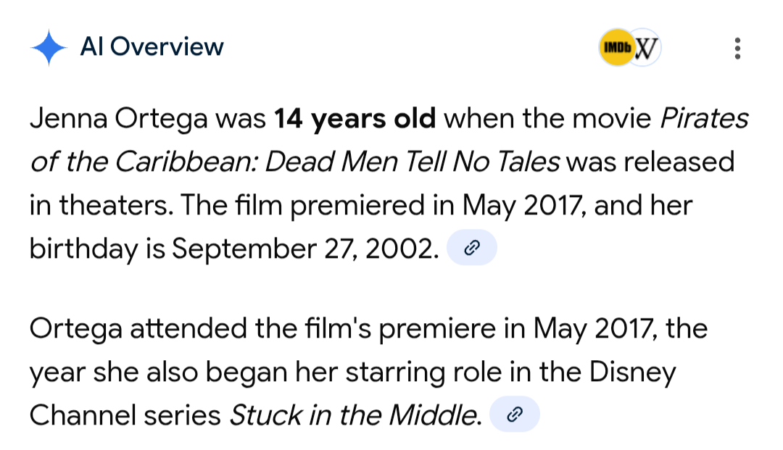This screenshot has height=450, width=783.
Task: Click the bold "14 years old" text
Action: [355, 119]
